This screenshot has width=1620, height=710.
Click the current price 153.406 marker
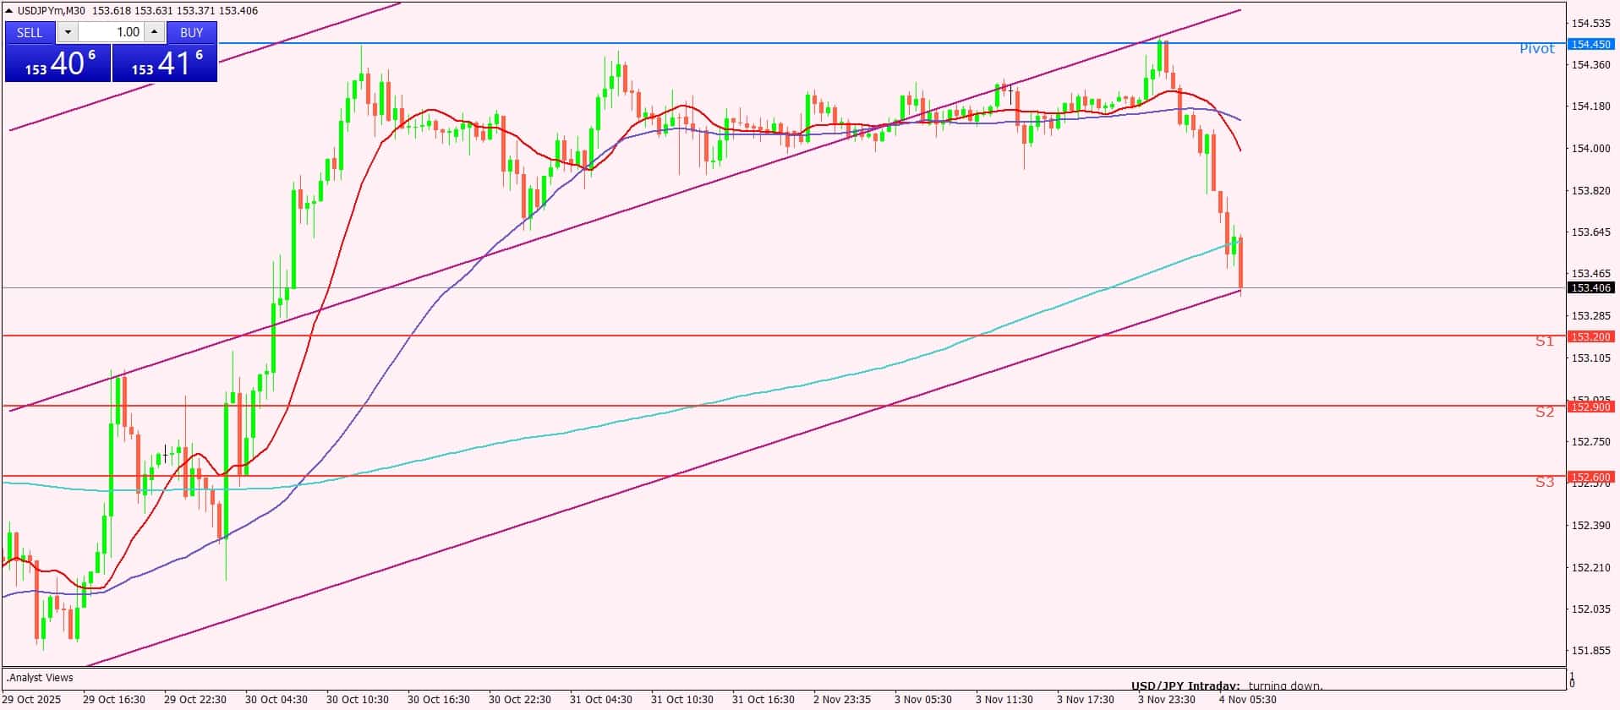pyautogui.click(x=1590, y=288)
